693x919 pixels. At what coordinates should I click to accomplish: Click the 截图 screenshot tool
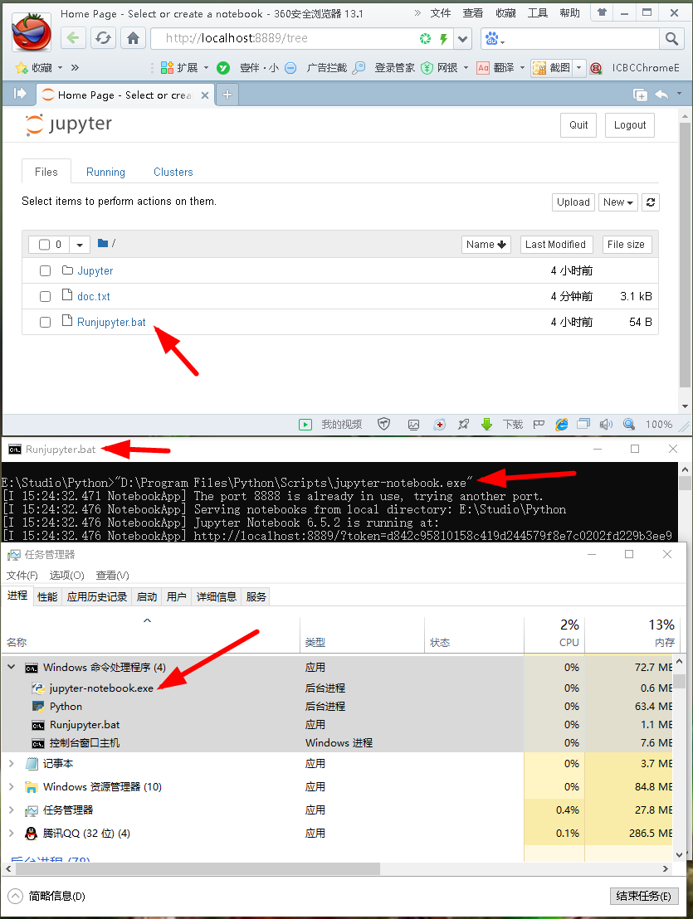click(x=551, y=68)
